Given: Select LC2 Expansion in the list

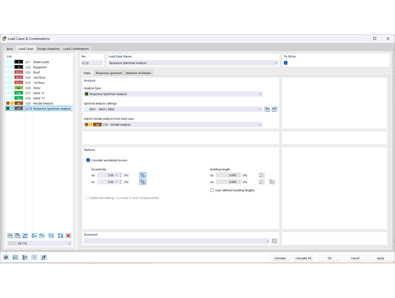Looking at the screenshot, I should tap(39, 67).
